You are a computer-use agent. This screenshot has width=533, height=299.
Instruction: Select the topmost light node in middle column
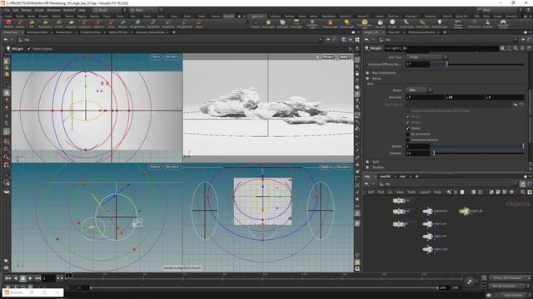[427, 211]
